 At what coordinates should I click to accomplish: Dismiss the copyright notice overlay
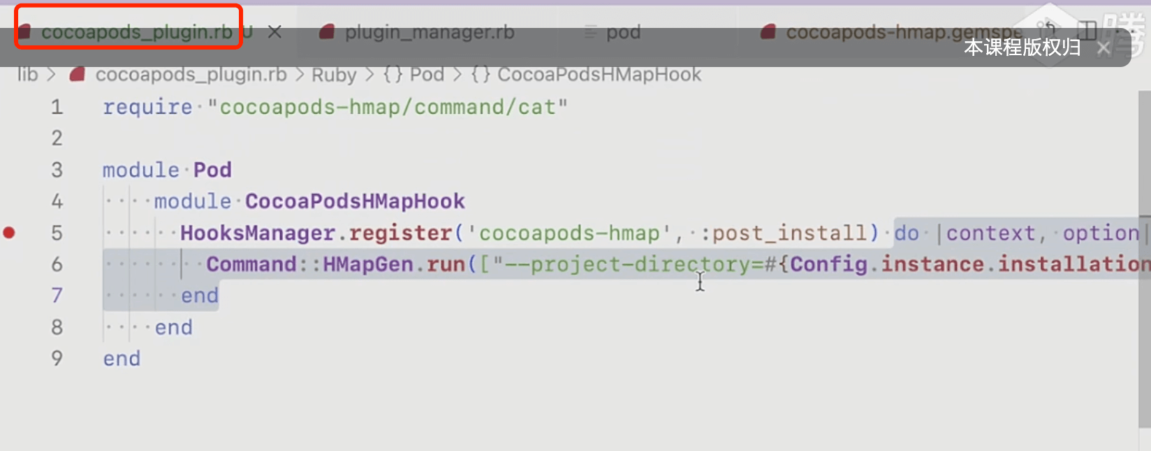(x=1104, y=48)
